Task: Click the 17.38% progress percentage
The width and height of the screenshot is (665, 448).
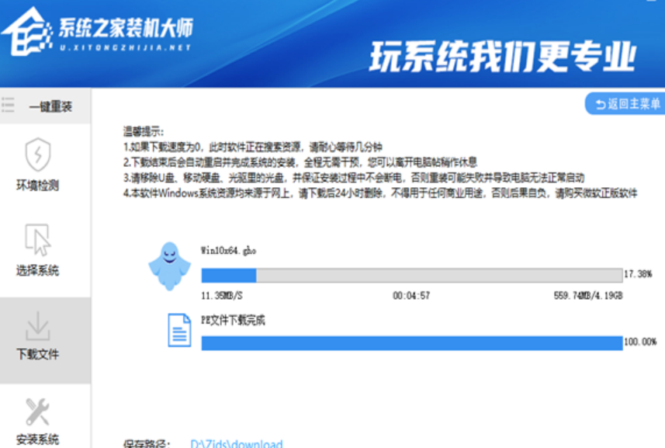Action: point(639,275)
